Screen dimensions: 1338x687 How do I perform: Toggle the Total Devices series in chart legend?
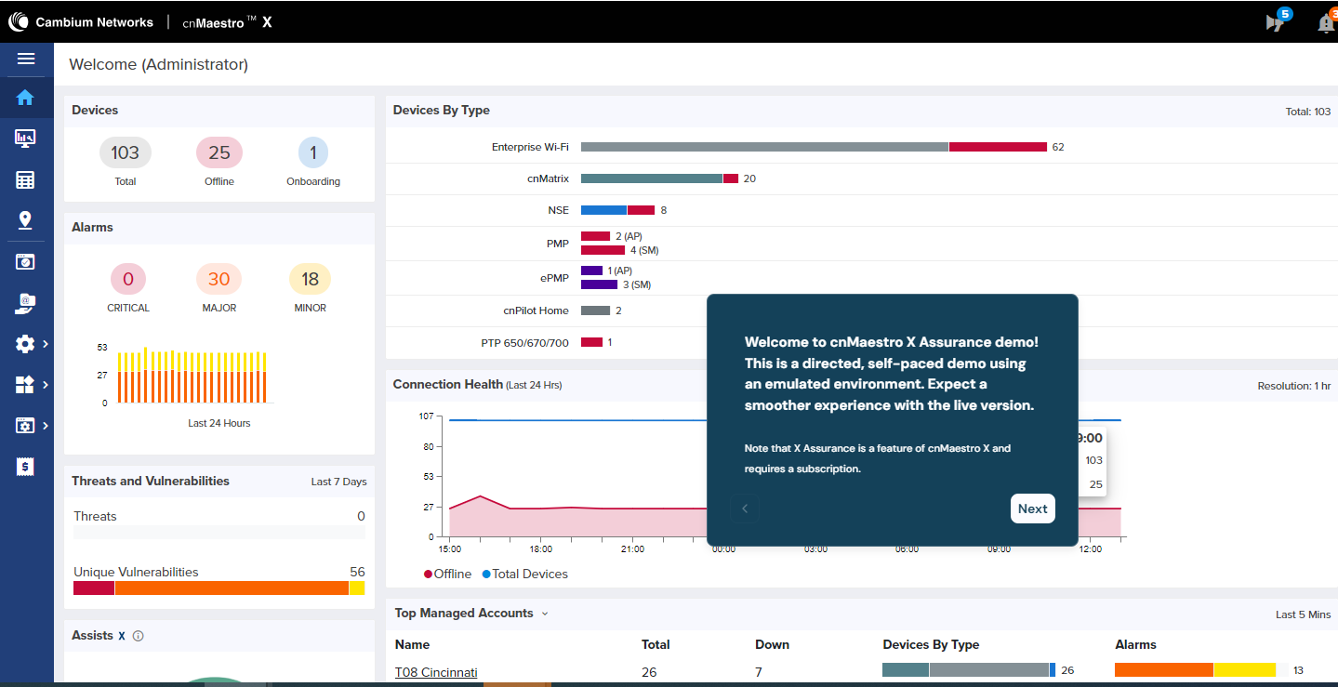tap(525, 574)
